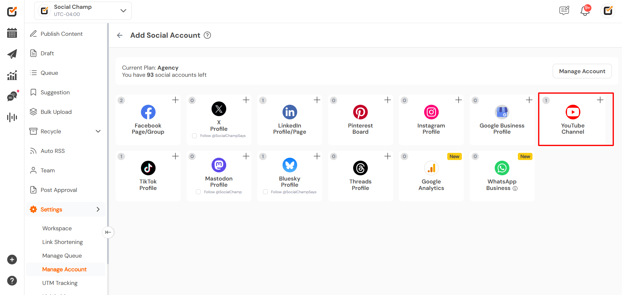Click the Mastodon logo icon

[219, 165]
